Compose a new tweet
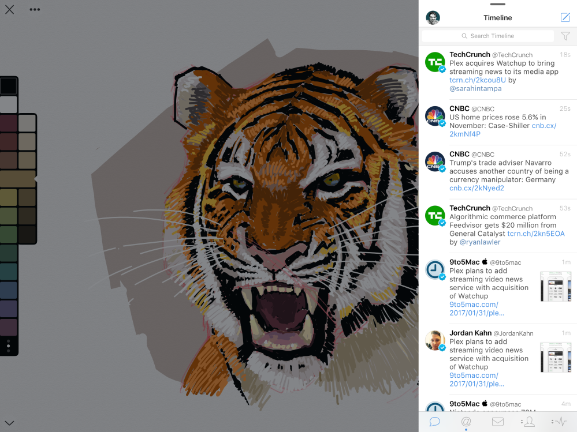Screen dimensions: 577x432 [x=565, y=18]
